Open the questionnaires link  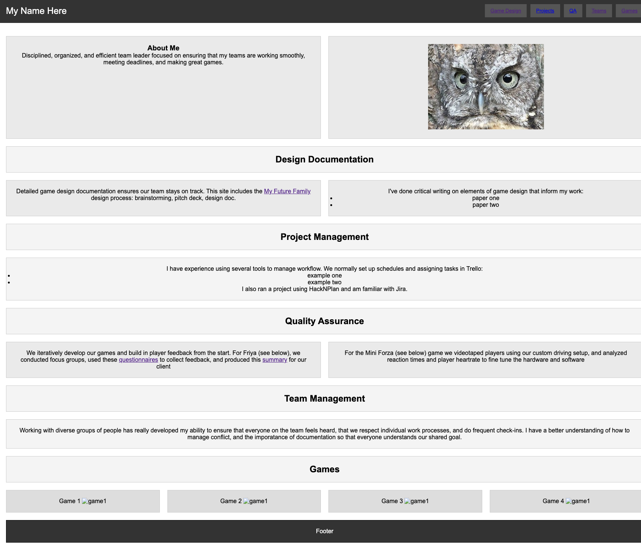point(138,360)
